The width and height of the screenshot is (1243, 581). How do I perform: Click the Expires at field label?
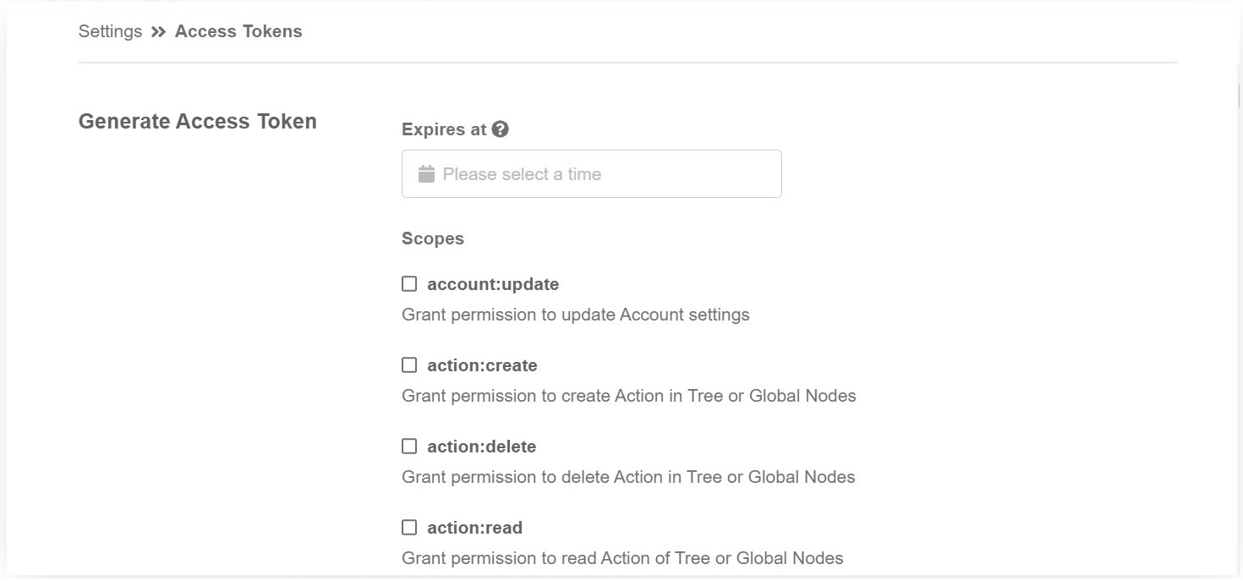[444, 129]
